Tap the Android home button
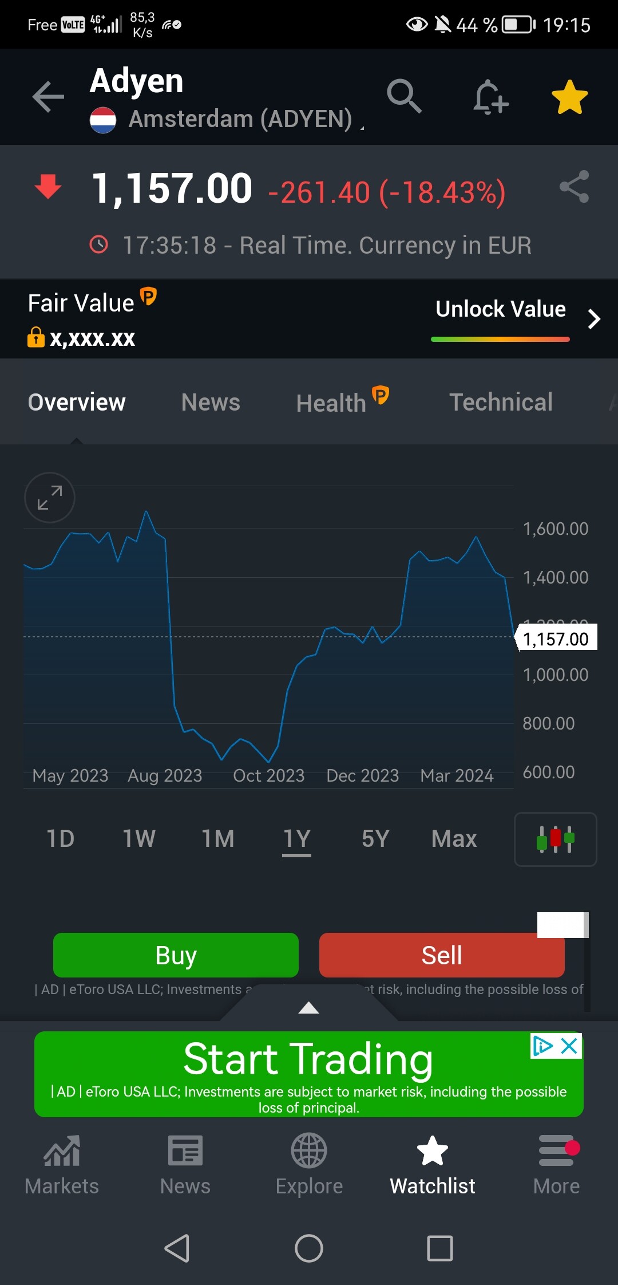Screen dimensions: 618x1285 [309, 1248]
